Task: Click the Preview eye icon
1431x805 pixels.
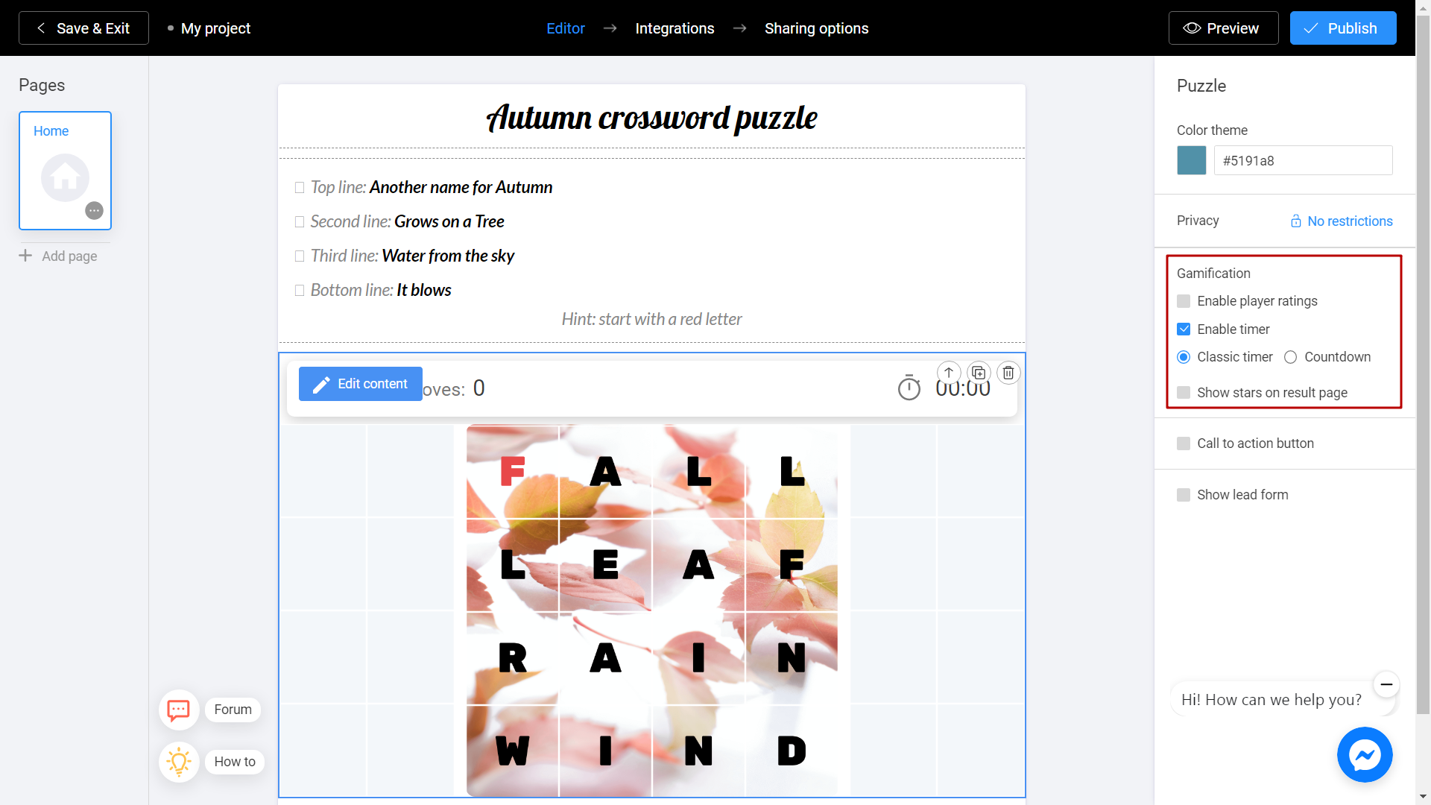Action: [x=1191, y=28]
